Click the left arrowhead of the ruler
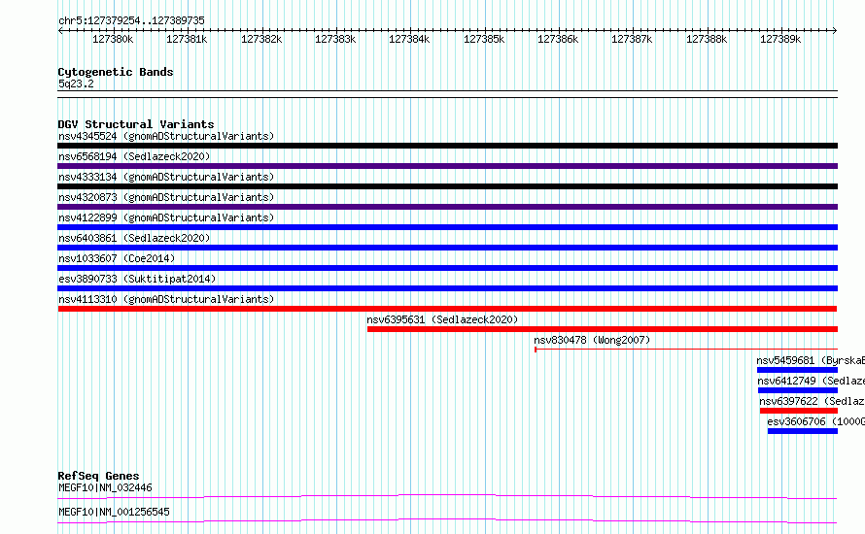This screenshot has width=865, height=534. [x=60, y=31]
